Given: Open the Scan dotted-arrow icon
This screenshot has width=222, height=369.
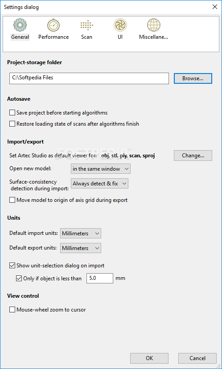Looking at the screenshot, I should point(86,25).
